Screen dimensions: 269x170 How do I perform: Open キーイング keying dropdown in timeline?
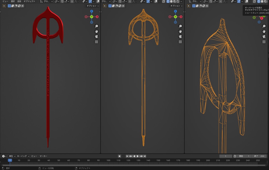23,156
